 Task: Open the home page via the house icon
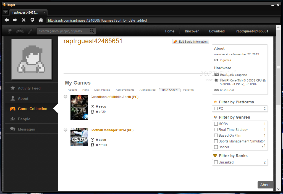[41, 20]
